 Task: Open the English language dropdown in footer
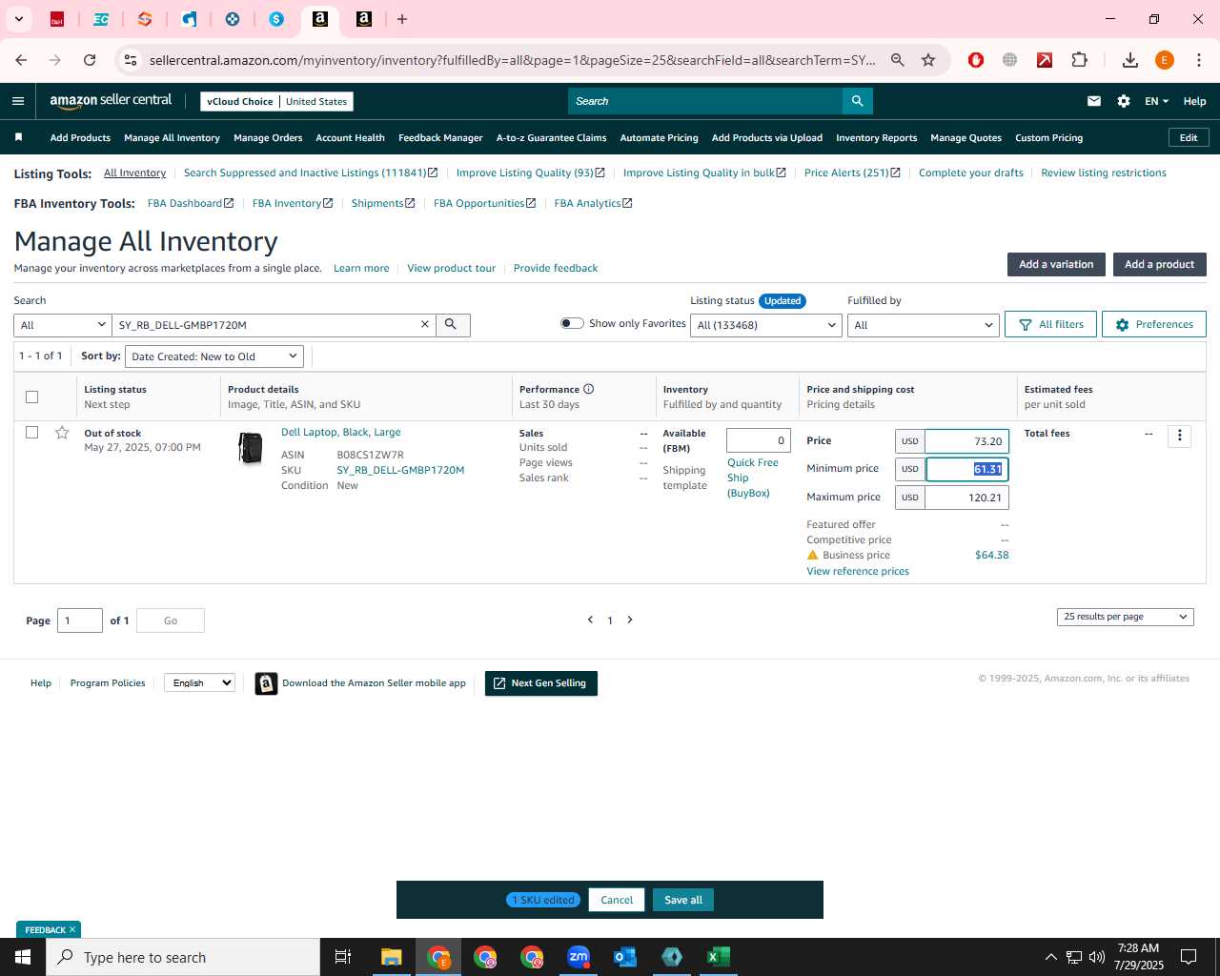(x=199, y=682)
